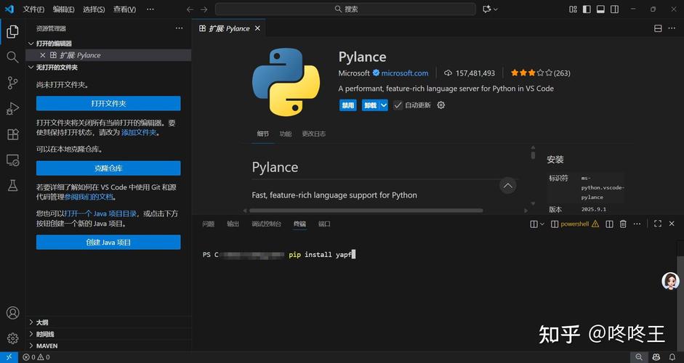Click the remote window indicator in status bar
This screenshot has height=363, width=684.
(9, 357)
